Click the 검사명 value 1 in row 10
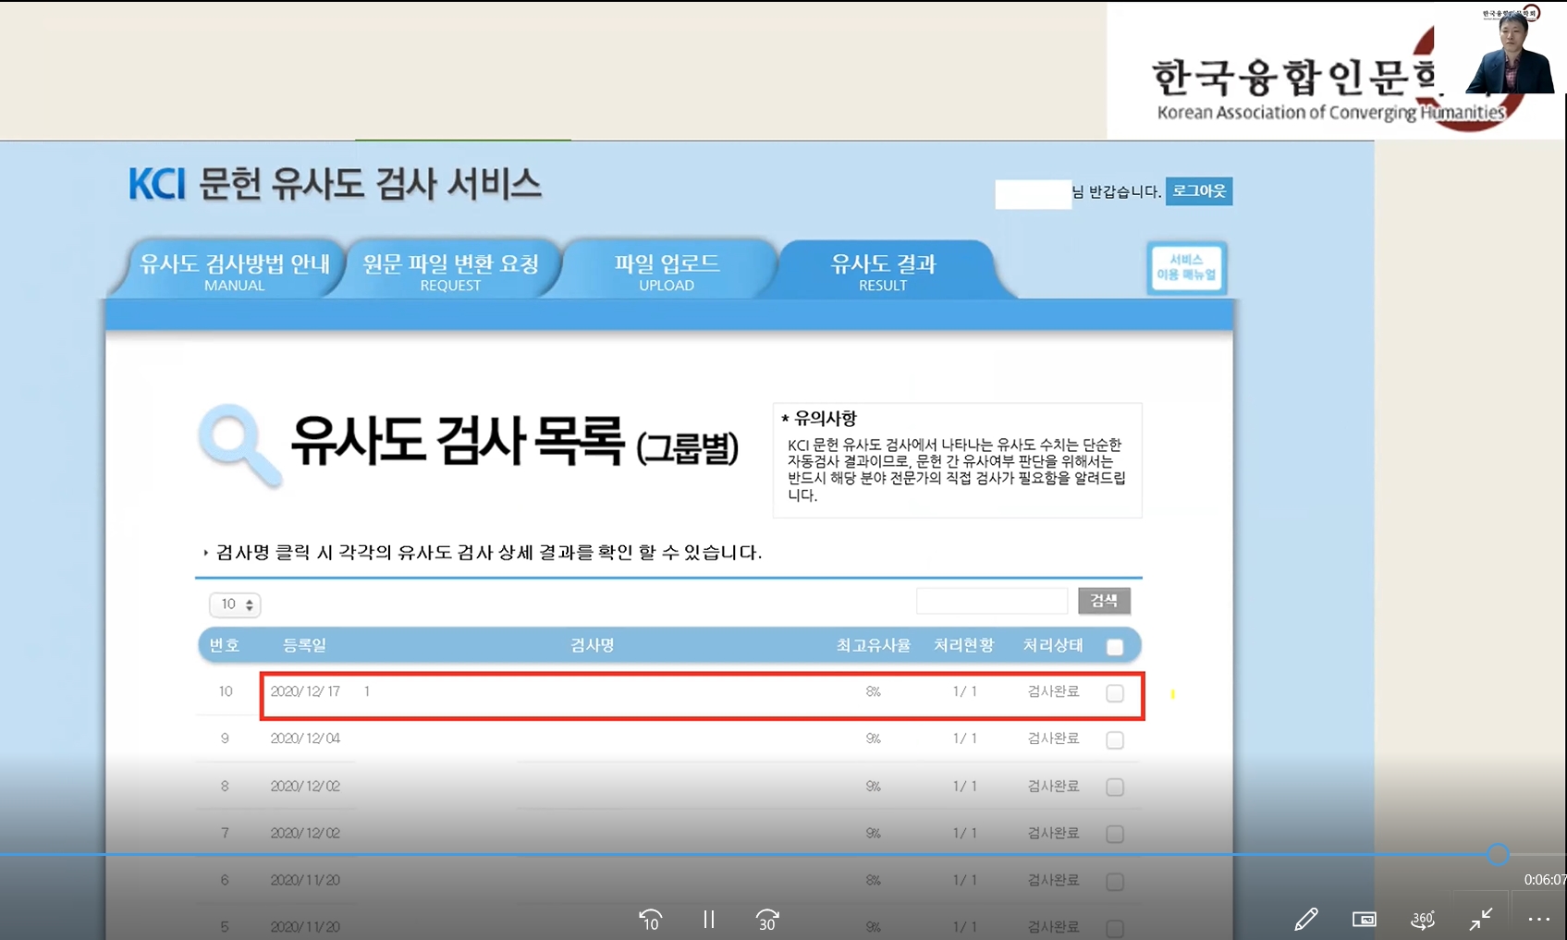Viewport: 1567px width, 940px height. [x=367, y=691]
